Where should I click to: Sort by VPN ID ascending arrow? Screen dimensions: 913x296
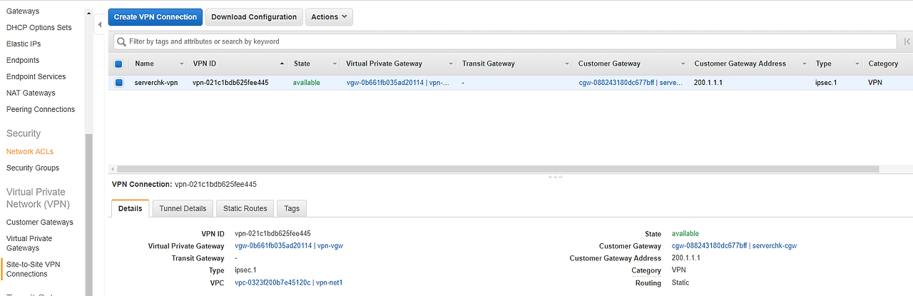coord(282,63)
